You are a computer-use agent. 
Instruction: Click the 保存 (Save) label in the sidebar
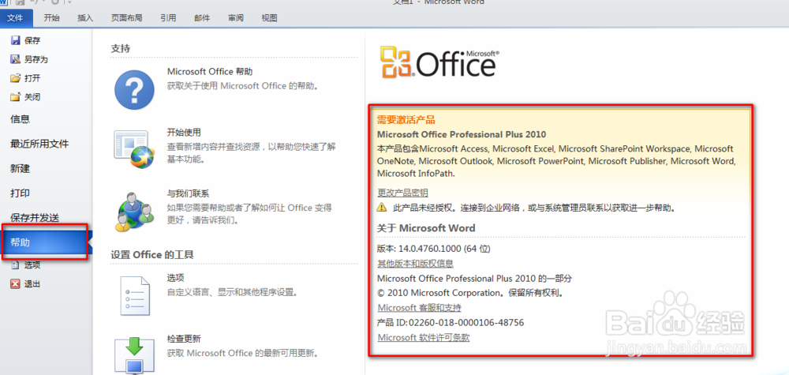[32, 41]
